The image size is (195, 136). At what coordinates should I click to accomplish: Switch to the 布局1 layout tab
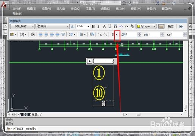(35, 115)
